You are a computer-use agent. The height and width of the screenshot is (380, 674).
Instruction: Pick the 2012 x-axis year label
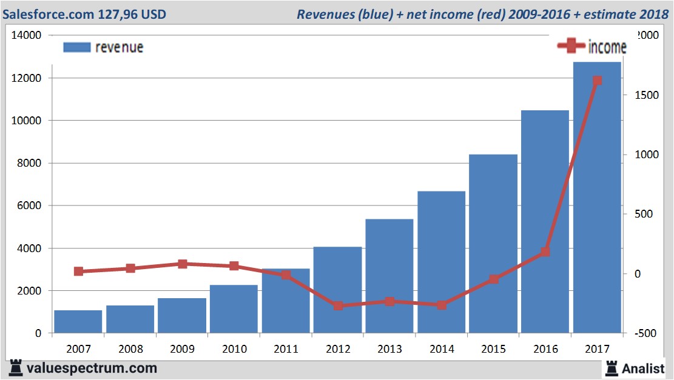coord(338,348)
